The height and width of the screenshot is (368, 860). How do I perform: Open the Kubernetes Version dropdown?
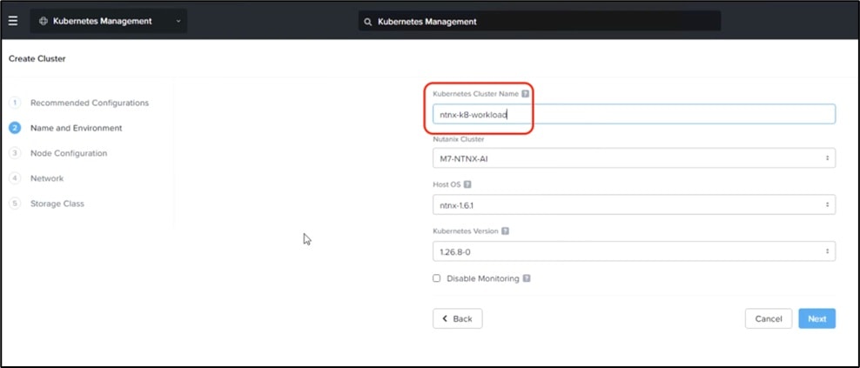634,251
